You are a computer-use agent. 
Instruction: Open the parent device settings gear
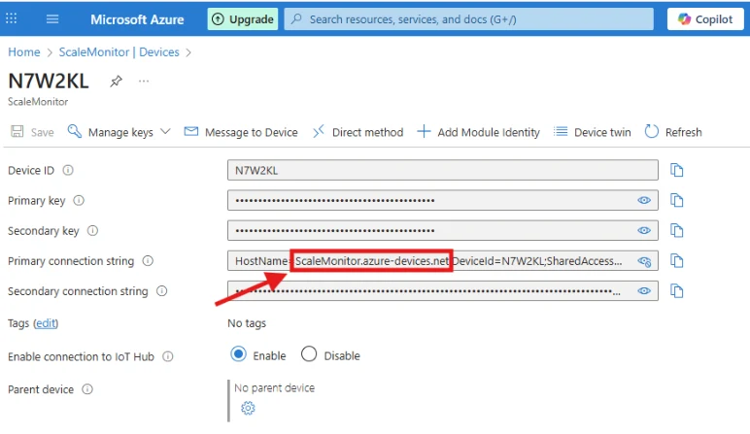click(x=248, y=408)
